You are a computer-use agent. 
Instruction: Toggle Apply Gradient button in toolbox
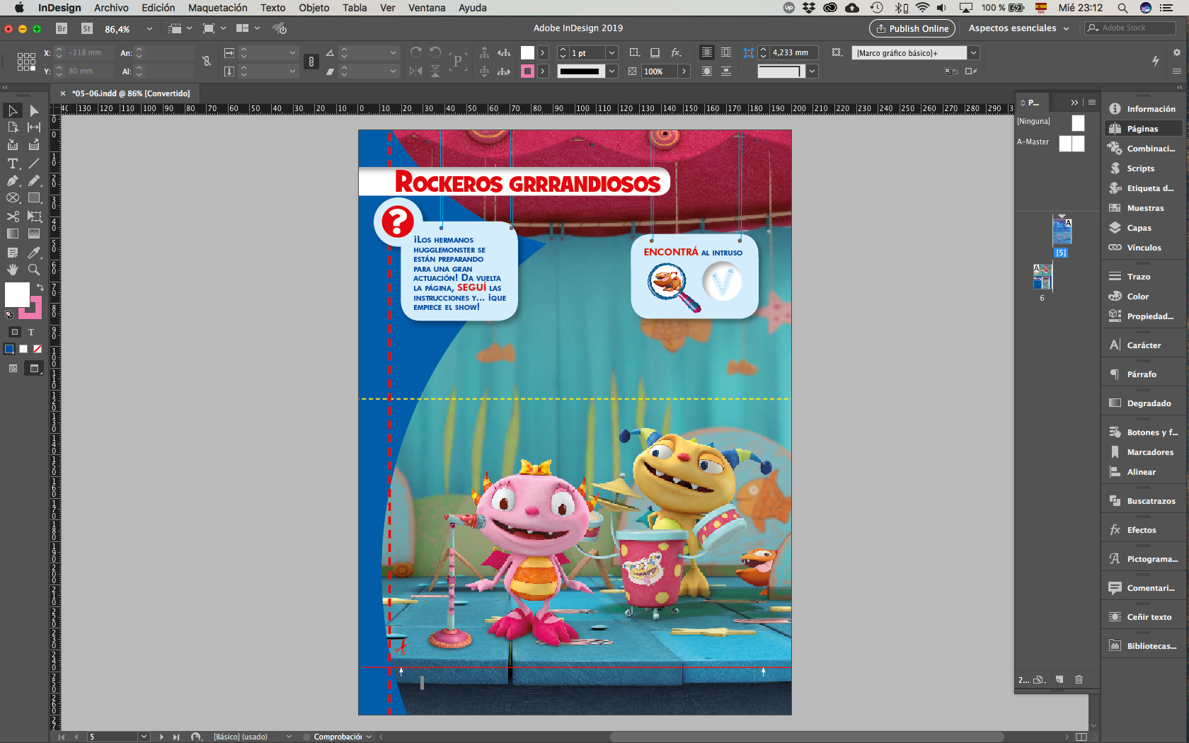coord(23,349)
